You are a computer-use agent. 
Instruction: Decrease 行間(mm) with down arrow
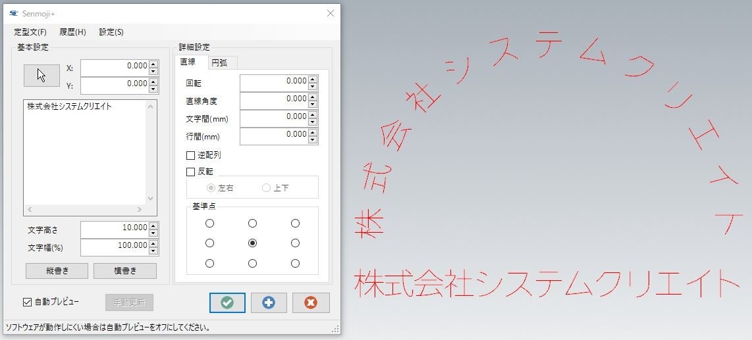tap(313, 140)
